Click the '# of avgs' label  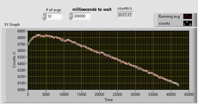pos(53,10)
